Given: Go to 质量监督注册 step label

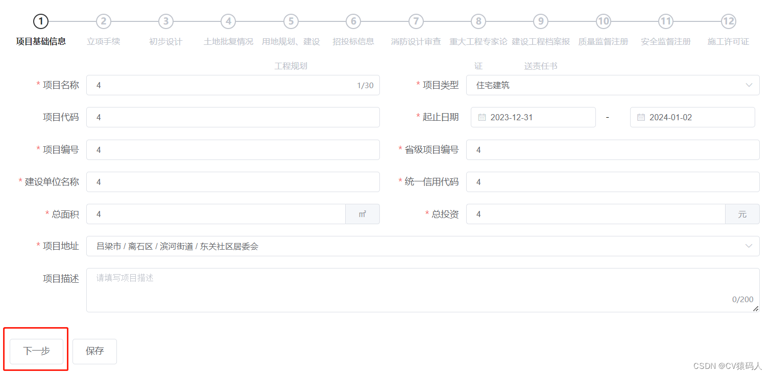Looking at the screenshot, I should [604, 42].
